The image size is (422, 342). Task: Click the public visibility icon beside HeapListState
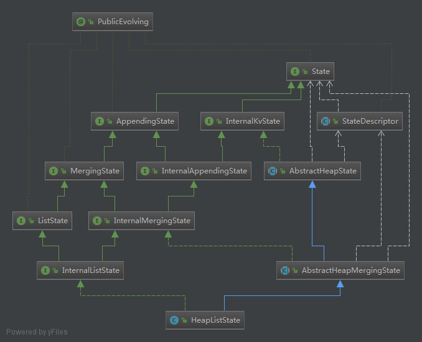tap(184, 320)
